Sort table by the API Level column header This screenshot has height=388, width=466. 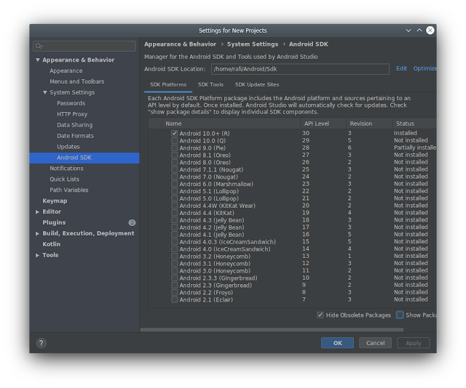click(323, 124)
